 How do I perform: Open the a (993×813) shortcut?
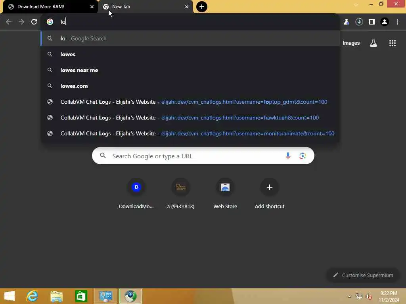point(181,194)
